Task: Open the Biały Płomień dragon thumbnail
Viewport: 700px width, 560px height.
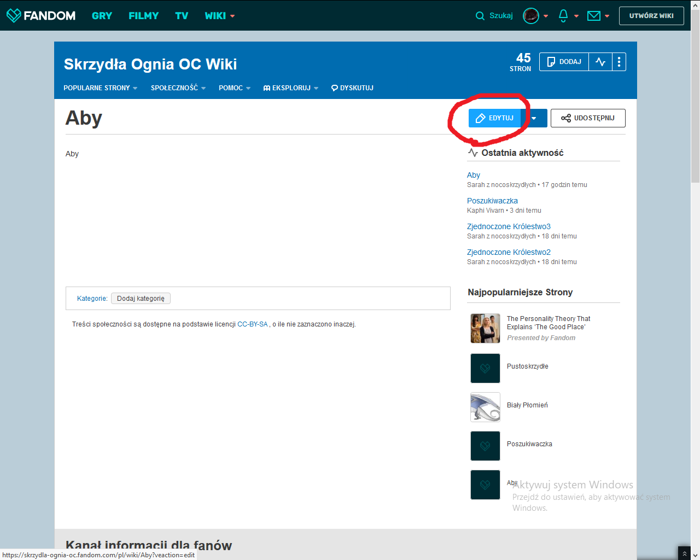Action: coord(485,407)
